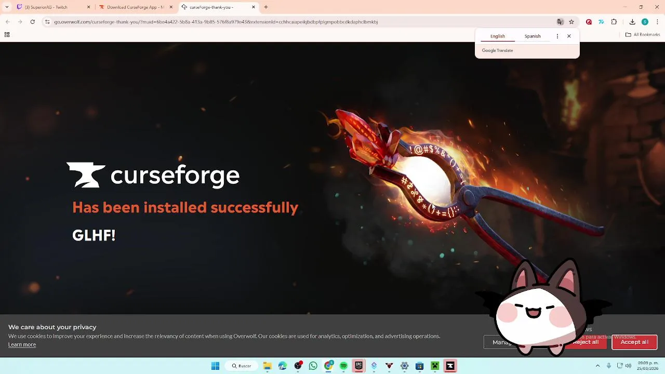Open the Windows Start menu
Image resolution: width=665 pixels, height=374 pixels.
tap(215, 366)
